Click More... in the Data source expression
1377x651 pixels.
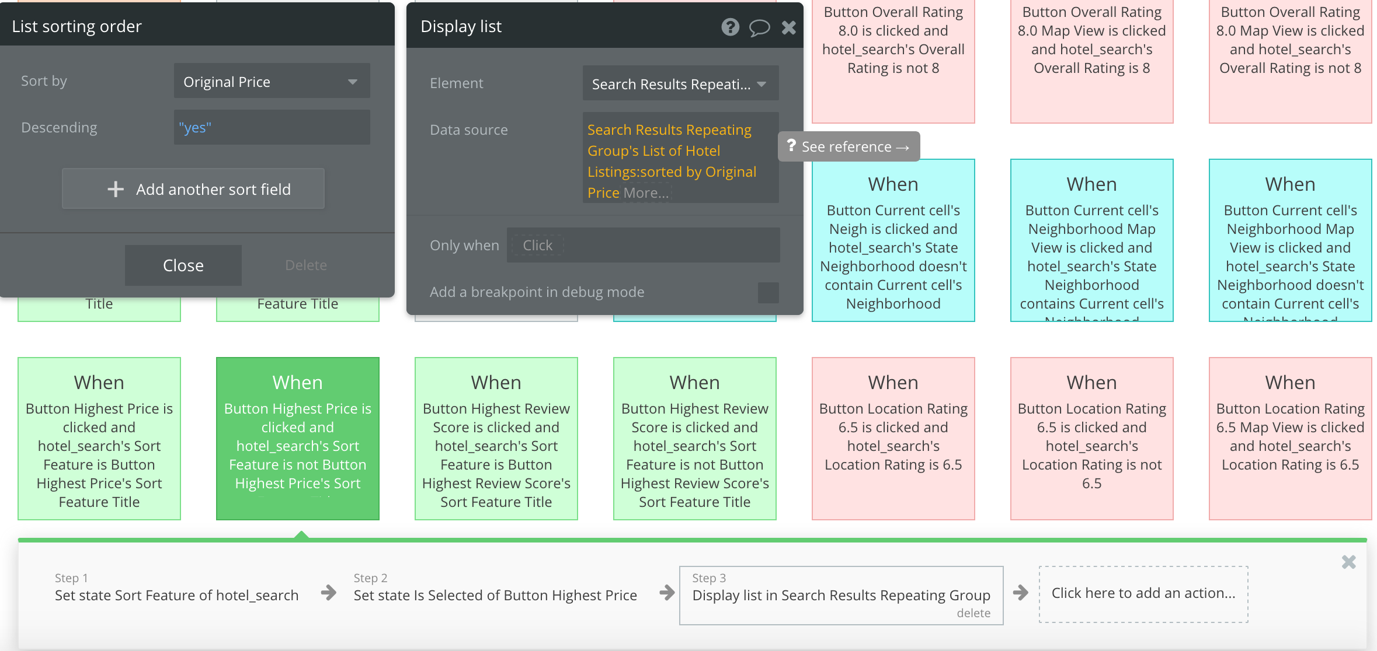[646, 193]
